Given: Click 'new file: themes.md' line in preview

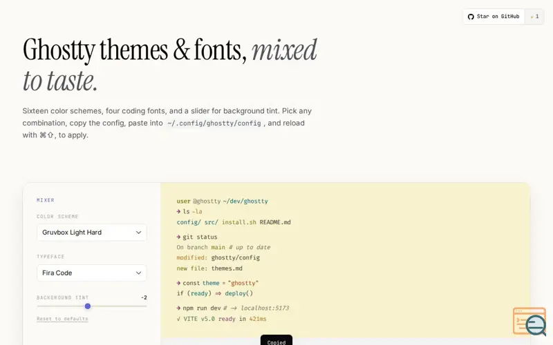Looking at the screenshot, I should [209, 268].
